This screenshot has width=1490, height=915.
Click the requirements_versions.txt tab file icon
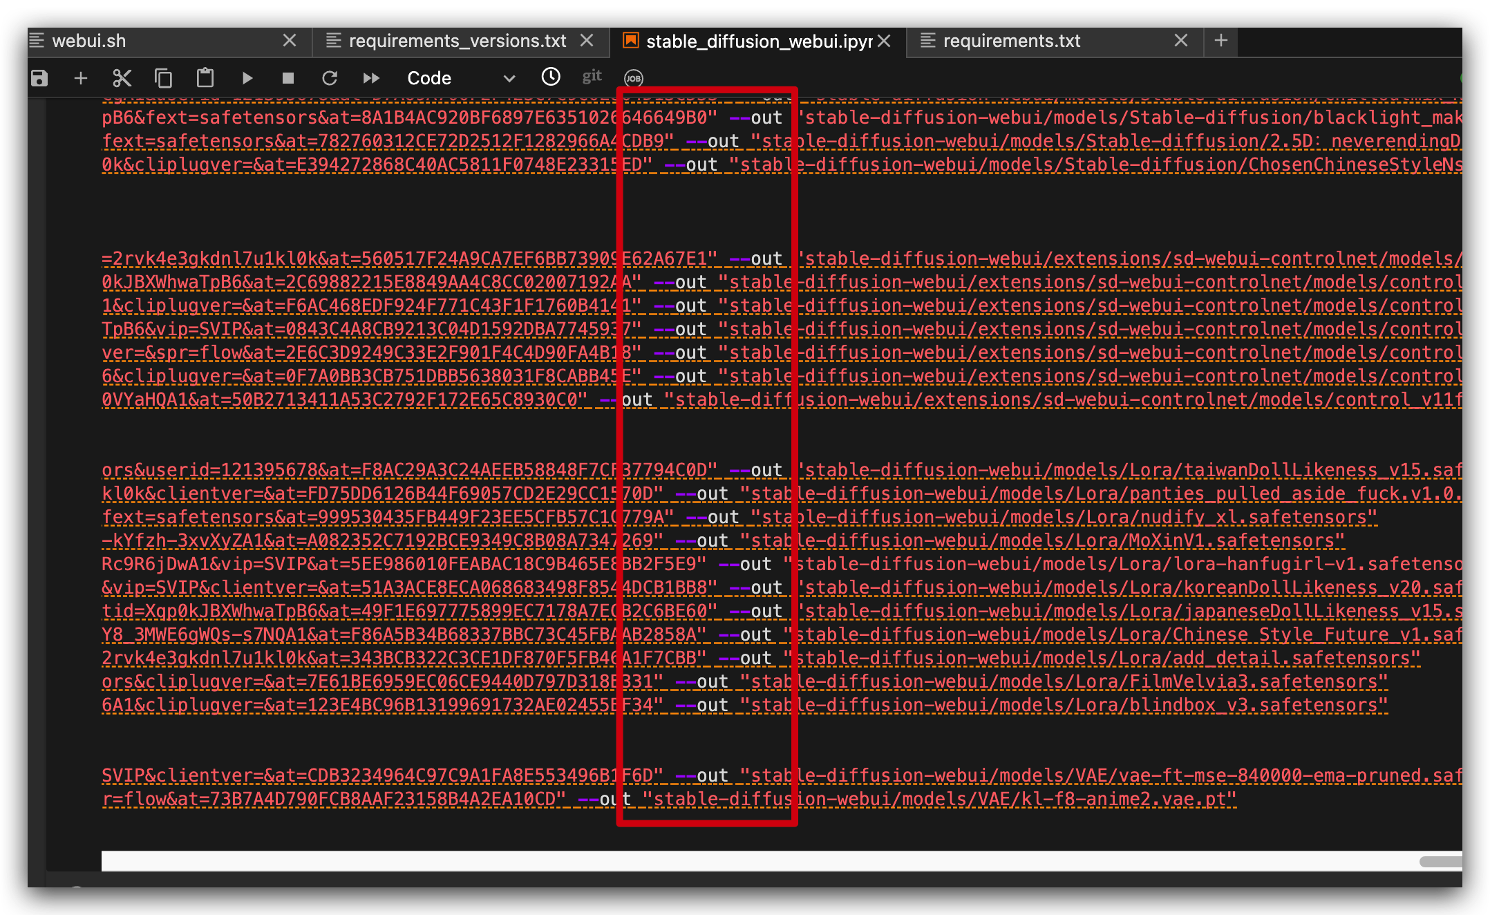click(333, 41)
